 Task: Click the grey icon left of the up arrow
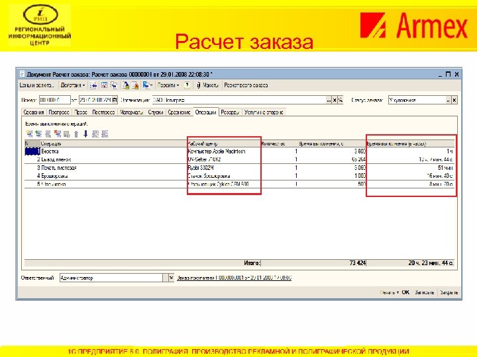point(67,134)
